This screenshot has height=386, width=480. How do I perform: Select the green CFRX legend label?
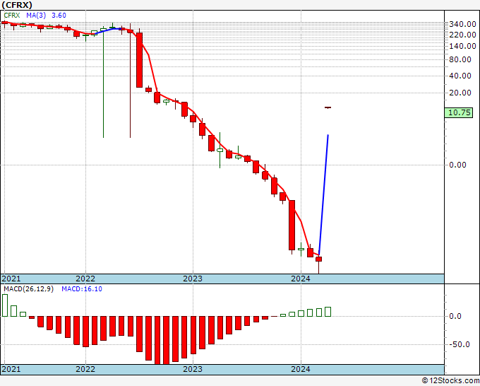point(11,16)
